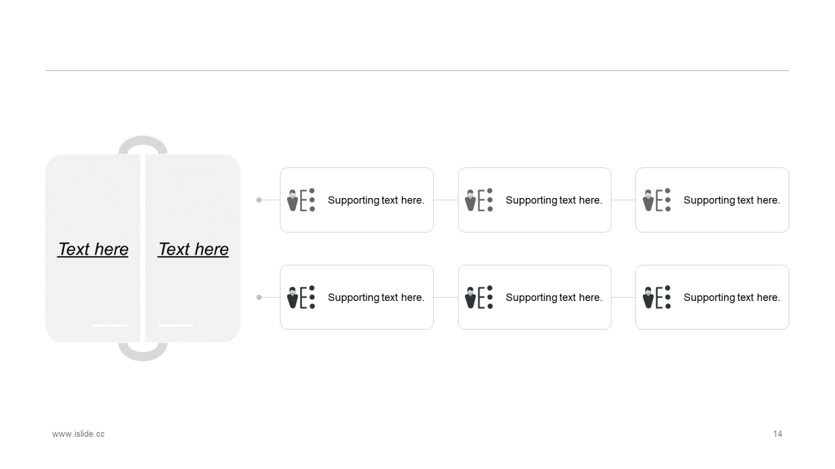Click the person-list icon in middle top-row card

coord(479,200)
